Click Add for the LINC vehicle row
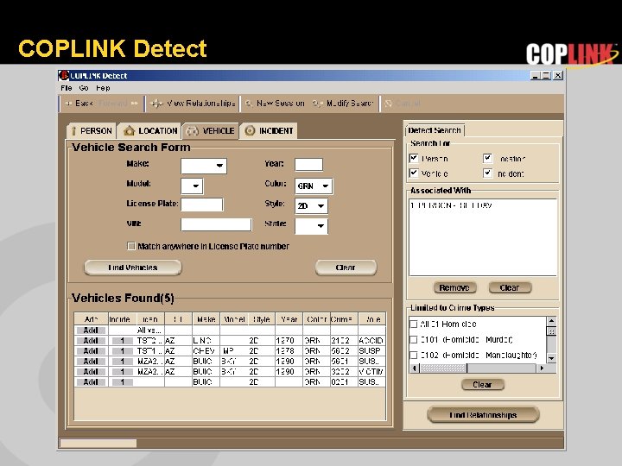622x466 pixels. [x=91, y=341]
